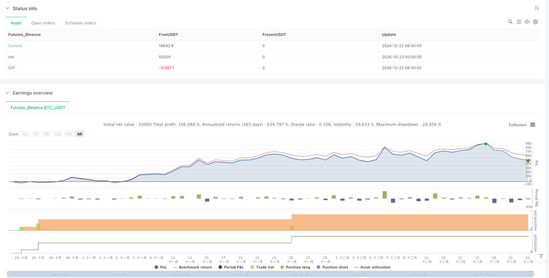
Task: Open the chart hamburger menu beside FullScreen
Action: pos(533,125)
